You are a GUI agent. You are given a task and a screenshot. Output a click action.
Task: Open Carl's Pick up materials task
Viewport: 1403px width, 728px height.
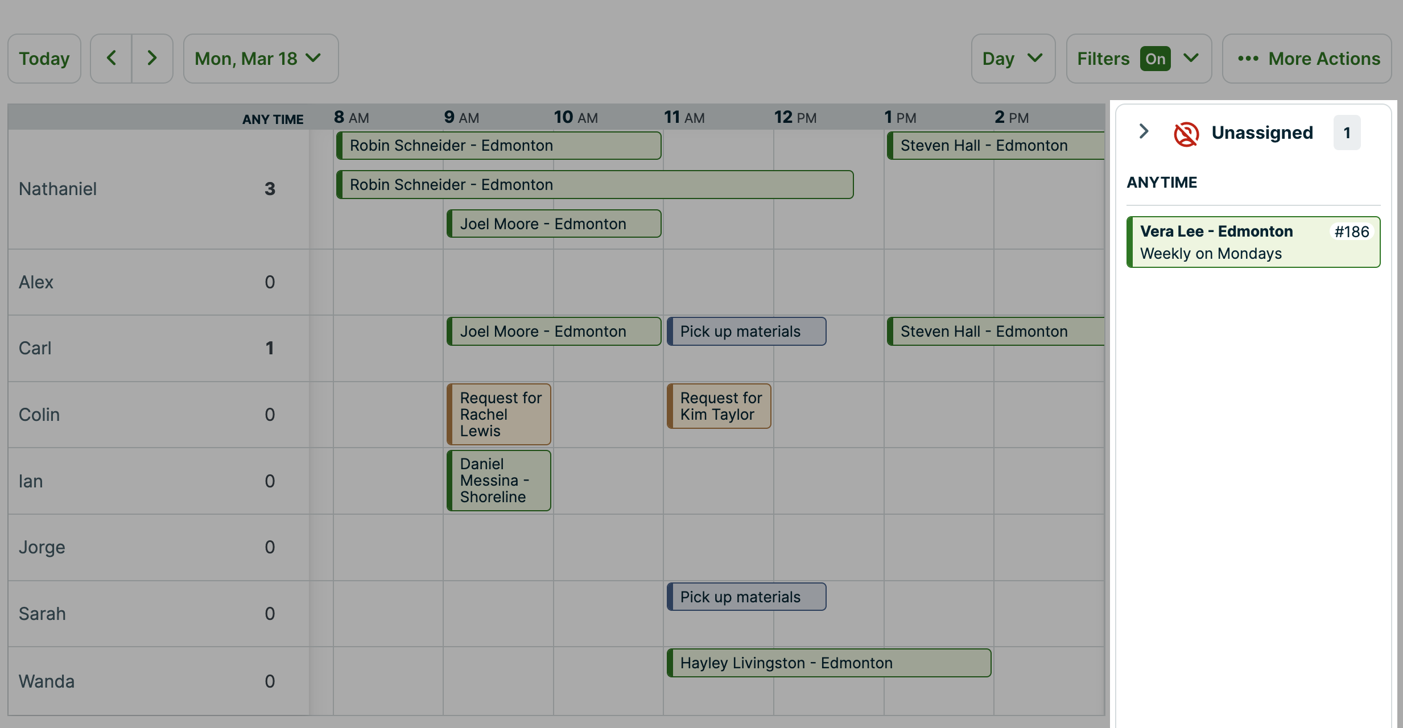pyautogui.click(x=746, y=332)
